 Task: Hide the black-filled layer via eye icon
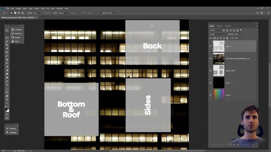tap(210, 83)
